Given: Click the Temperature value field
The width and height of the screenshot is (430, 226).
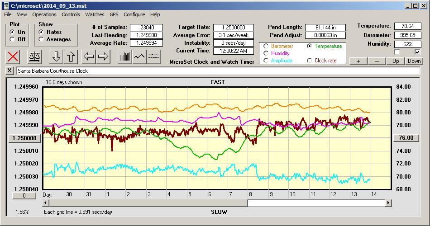Looking at the screenshot, I should tap(407, 26).
